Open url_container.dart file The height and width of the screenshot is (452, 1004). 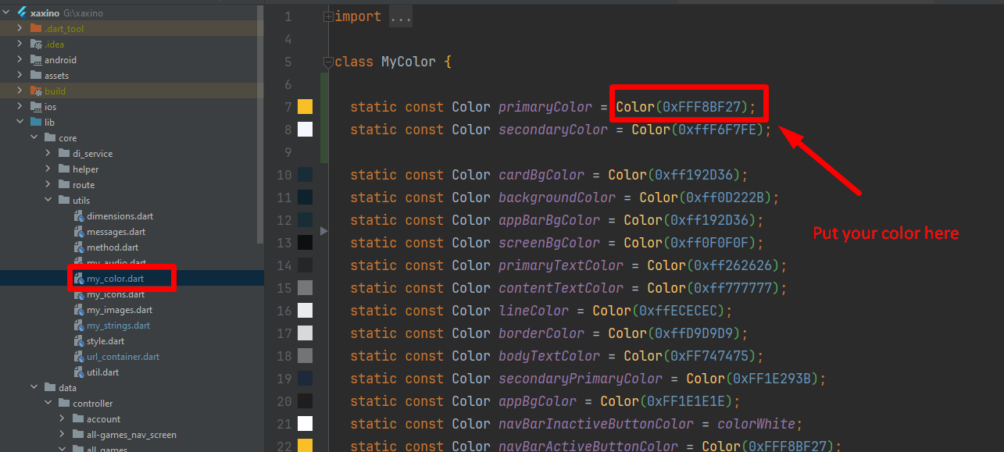tap(123, 357)
